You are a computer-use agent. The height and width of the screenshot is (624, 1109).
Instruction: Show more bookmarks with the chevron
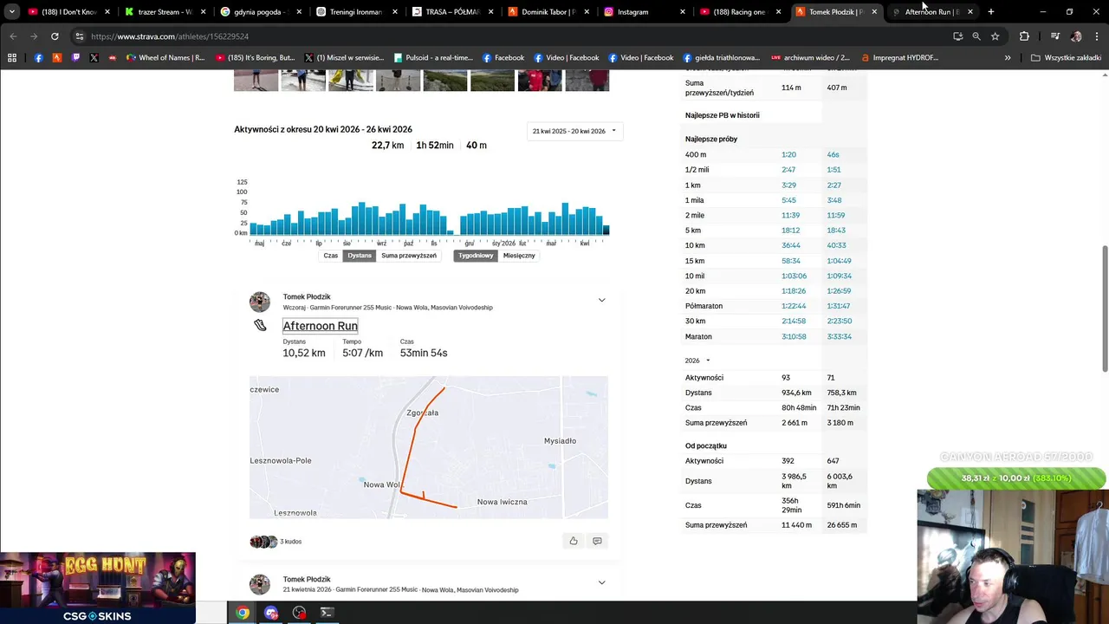[1008, 58]
